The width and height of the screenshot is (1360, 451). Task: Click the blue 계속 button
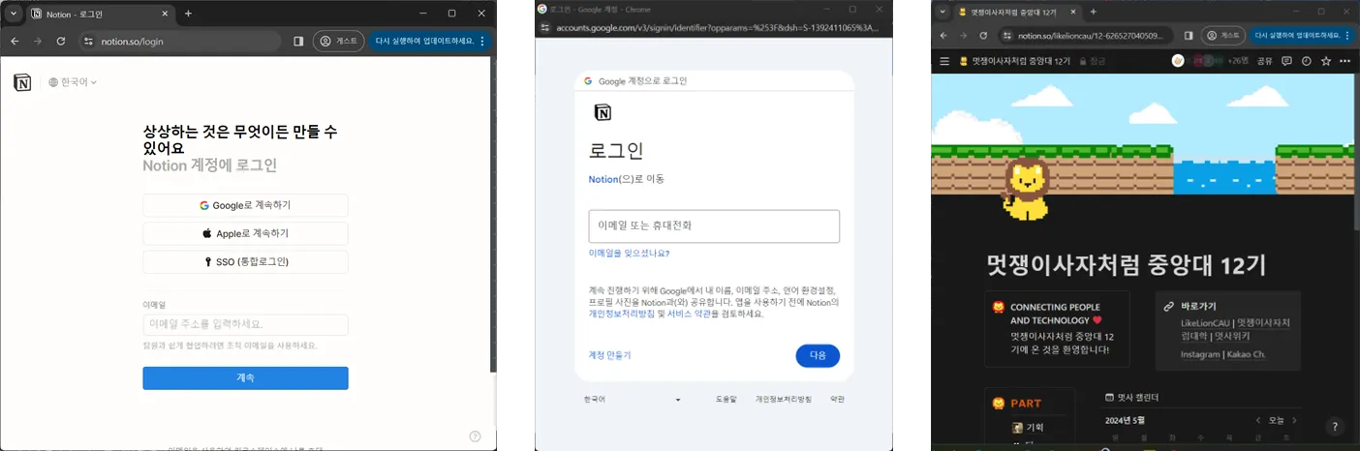(245, 378)
